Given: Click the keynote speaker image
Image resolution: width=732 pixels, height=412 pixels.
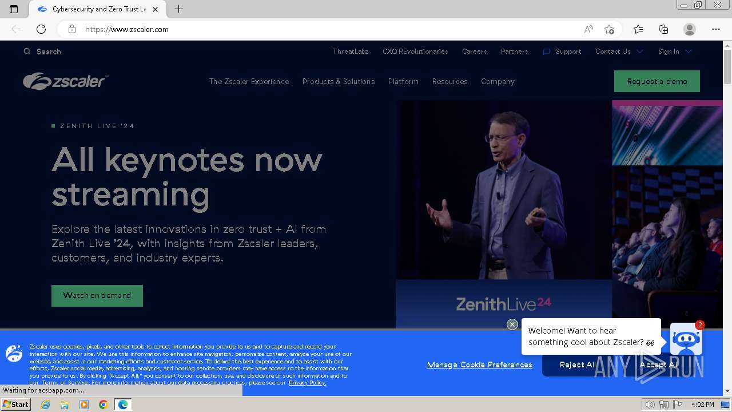Looking at the screenshot, I should 504,190.
